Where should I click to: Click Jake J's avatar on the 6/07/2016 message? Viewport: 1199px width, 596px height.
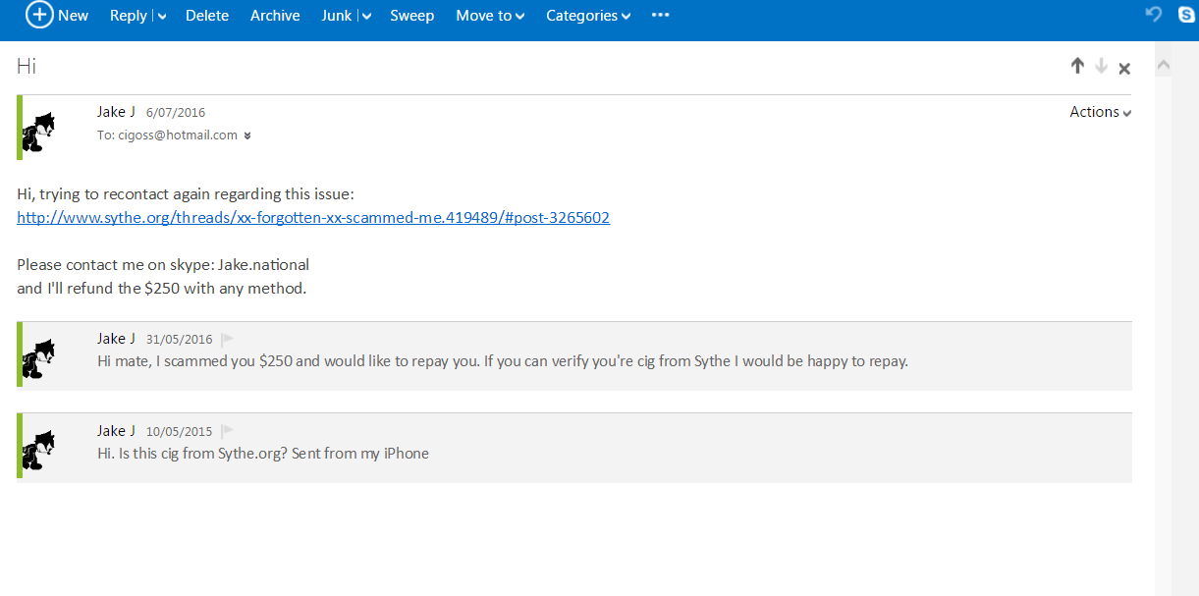(x=38, y=131)
